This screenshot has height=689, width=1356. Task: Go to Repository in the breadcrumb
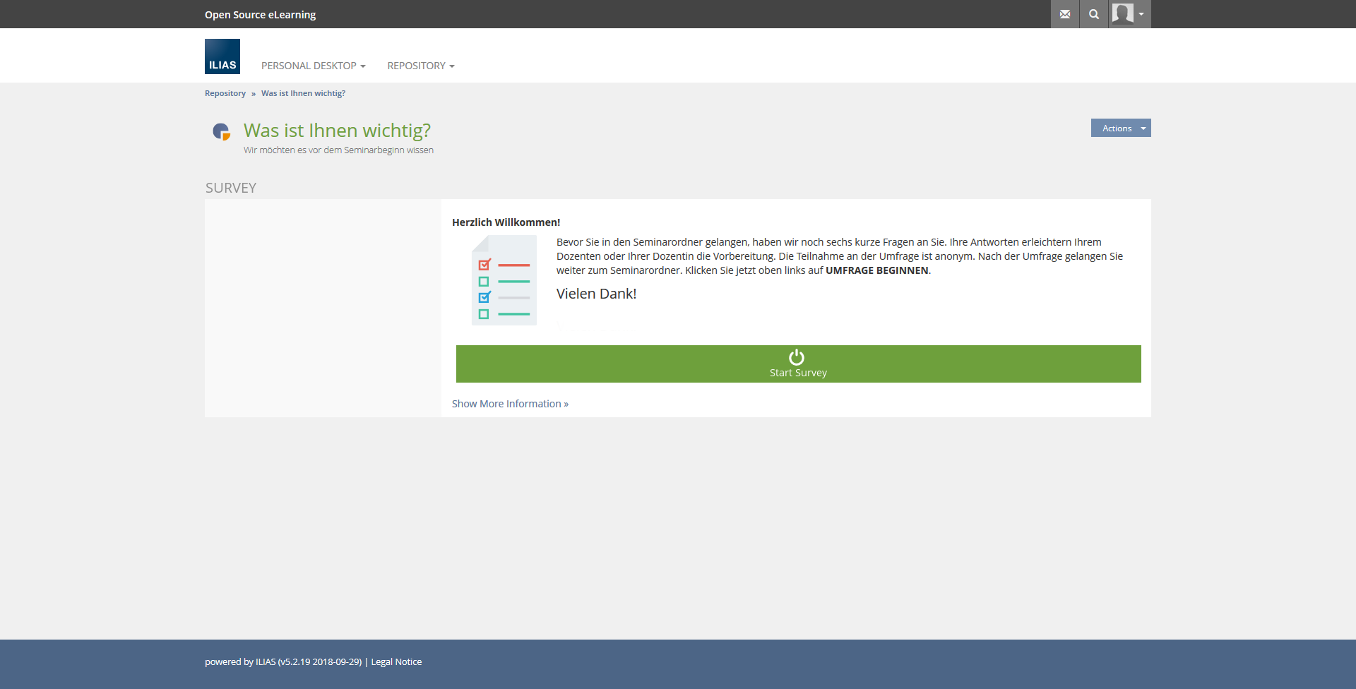click(225, 93)
